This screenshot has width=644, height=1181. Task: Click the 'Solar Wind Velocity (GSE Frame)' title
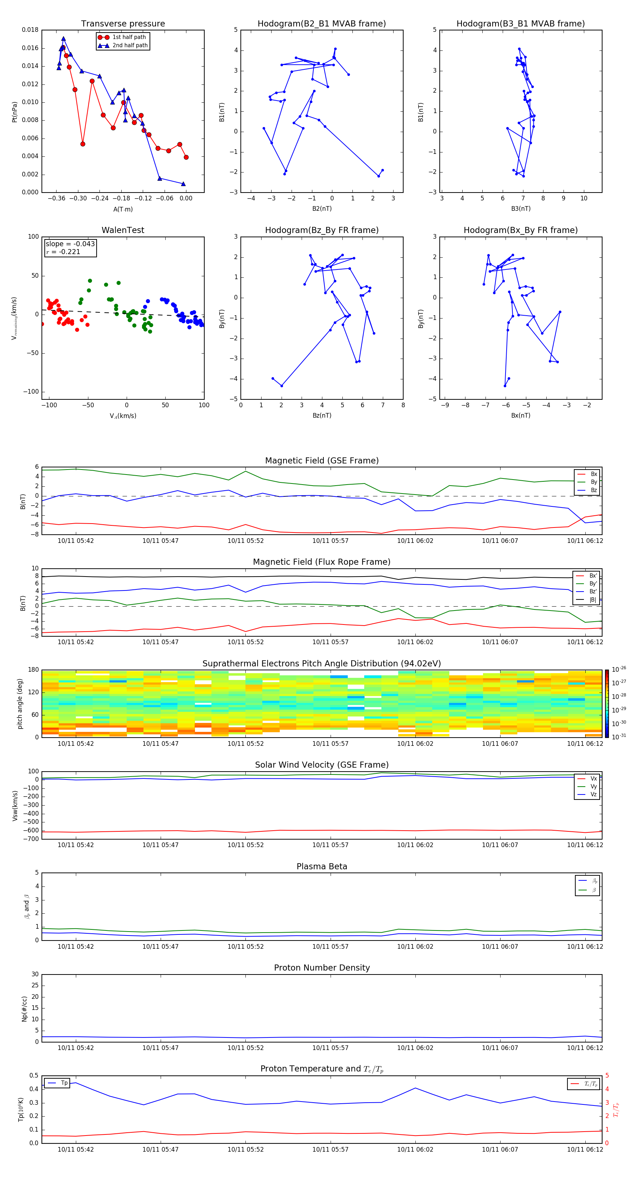pos(322,765)
